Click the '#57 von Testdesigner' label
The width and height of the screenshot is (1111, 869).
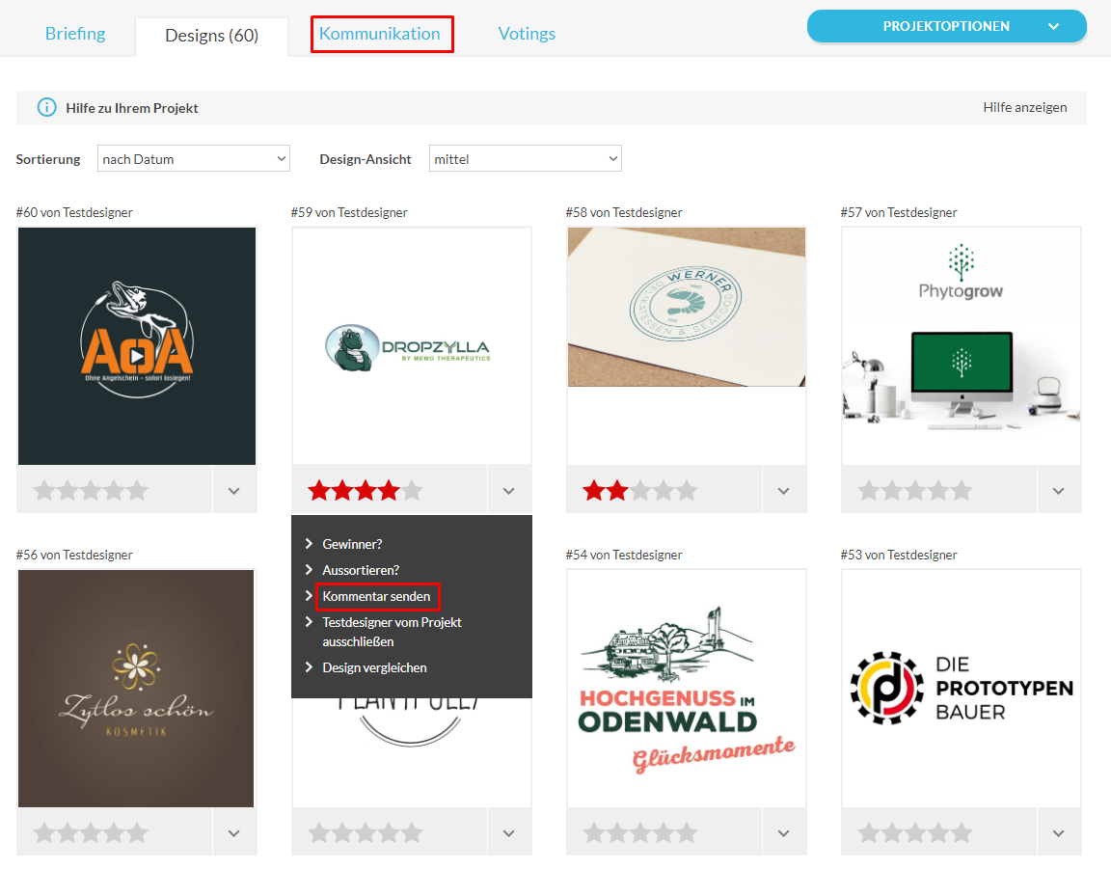pos(899,212)
